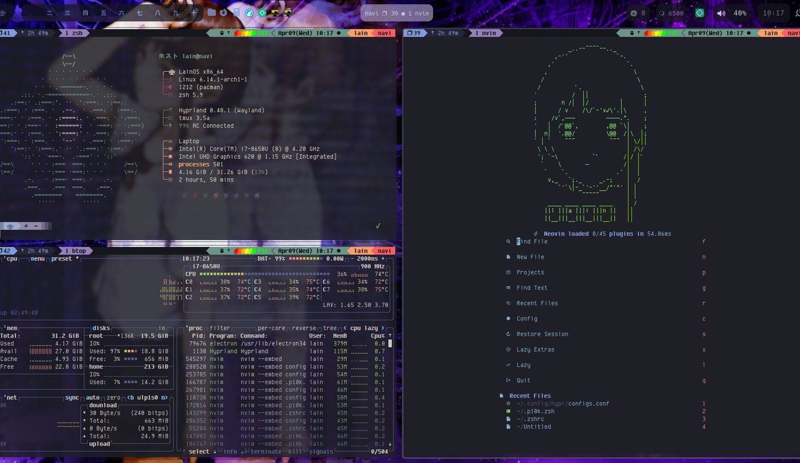The width and height of the screenshot is (800, 463).
Task: Select the Hyprland process row pid 1138
Action: (286, 352)
